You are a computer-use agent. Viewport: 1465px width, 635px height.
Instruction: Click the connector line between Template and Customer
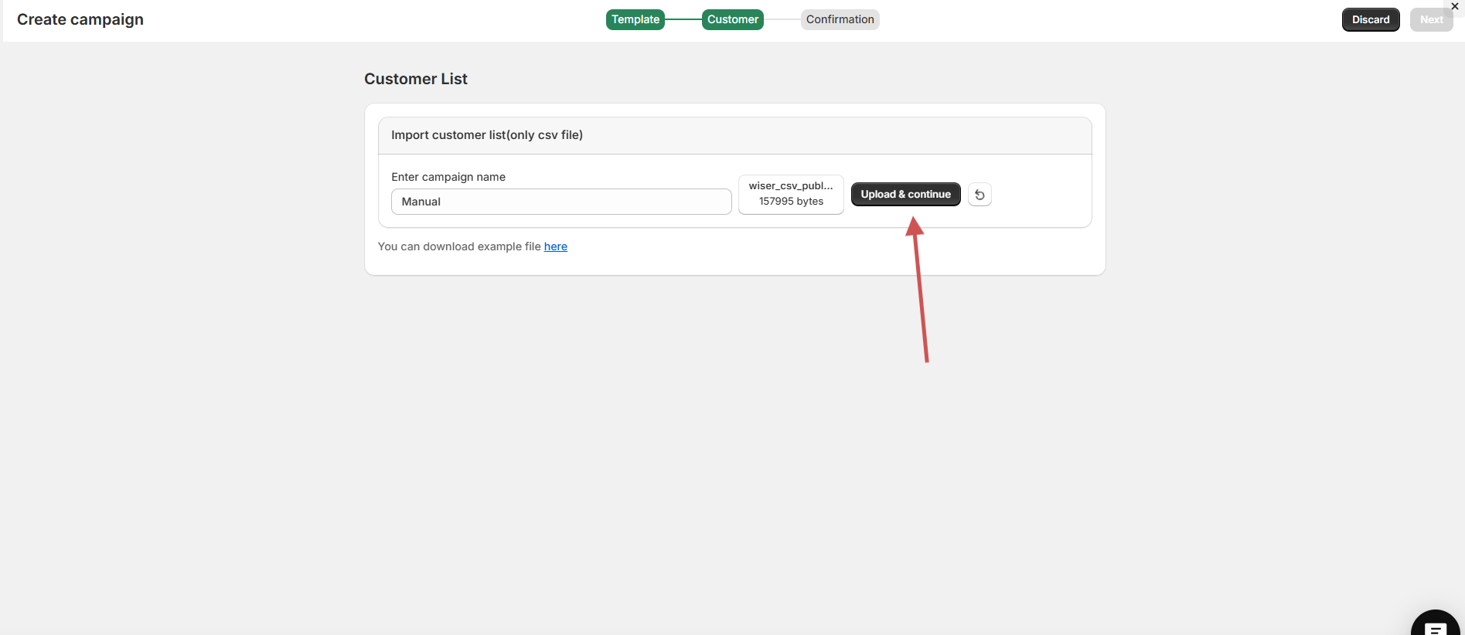[x=683, y=20]
